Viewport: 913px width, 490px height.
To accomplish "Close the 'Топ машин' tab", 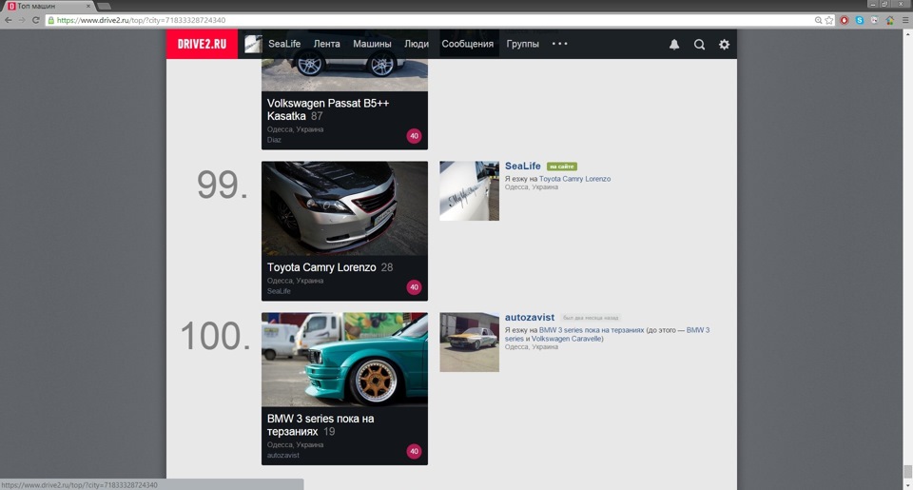I will click(88, 6).
